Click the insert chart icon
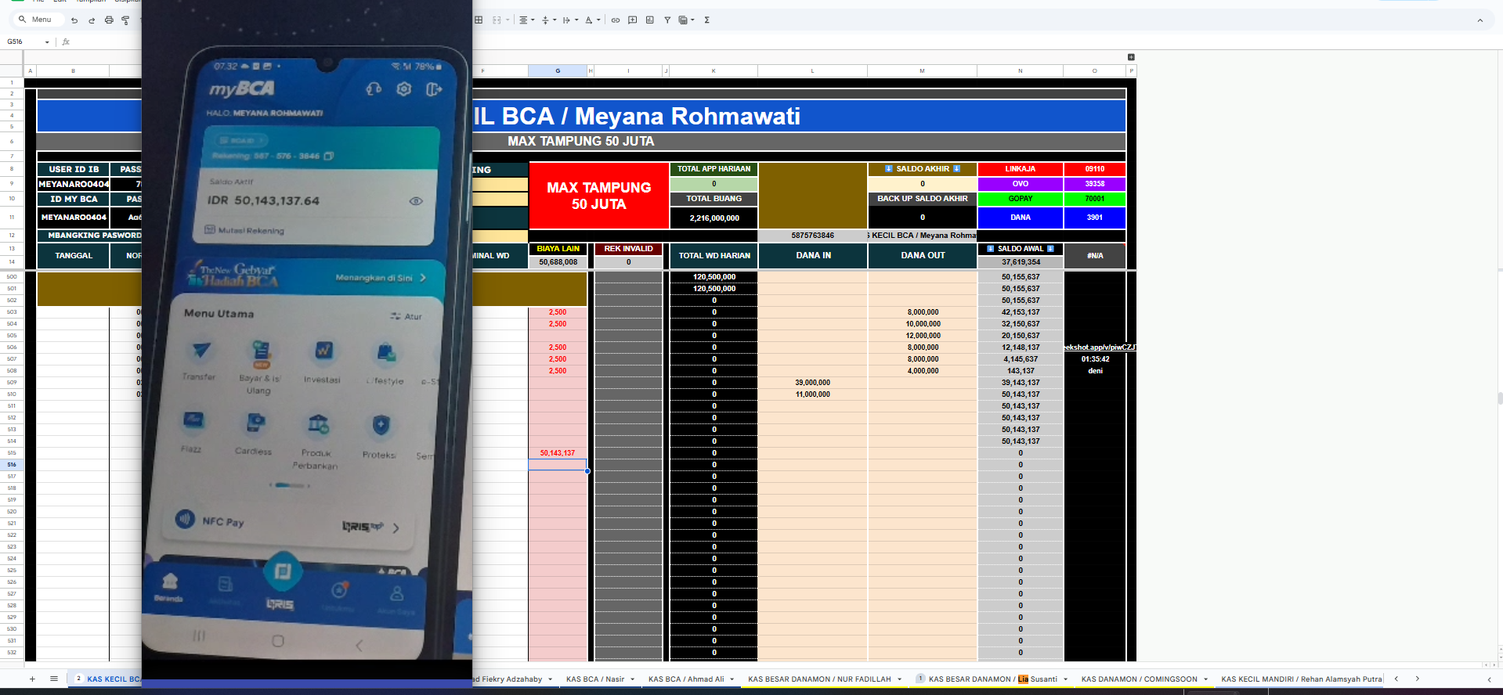This screenshot has height=695, width=1503. click(x=650, y=20)
